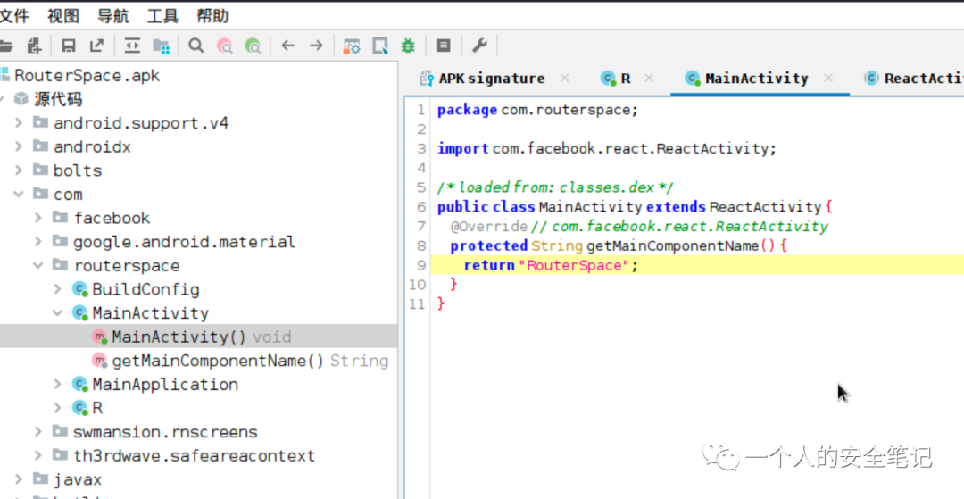The width and height of the screenshot is (964, 499).
Task: Select the facebook folder label
Action: pyautogui.click(x=112, y=218)
